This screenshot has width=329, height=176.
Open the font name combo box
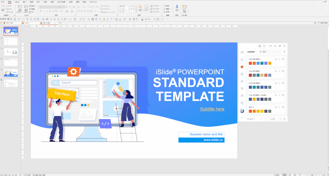[48, 7]
